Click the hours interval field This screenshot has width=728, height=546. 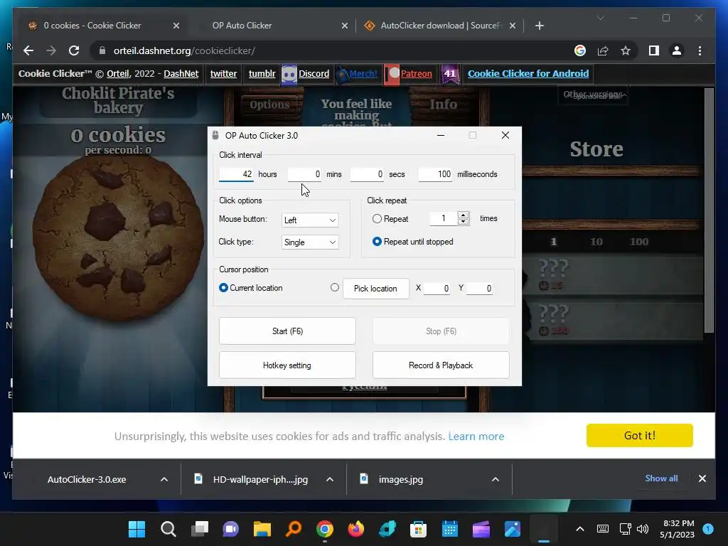pos(236,174)
